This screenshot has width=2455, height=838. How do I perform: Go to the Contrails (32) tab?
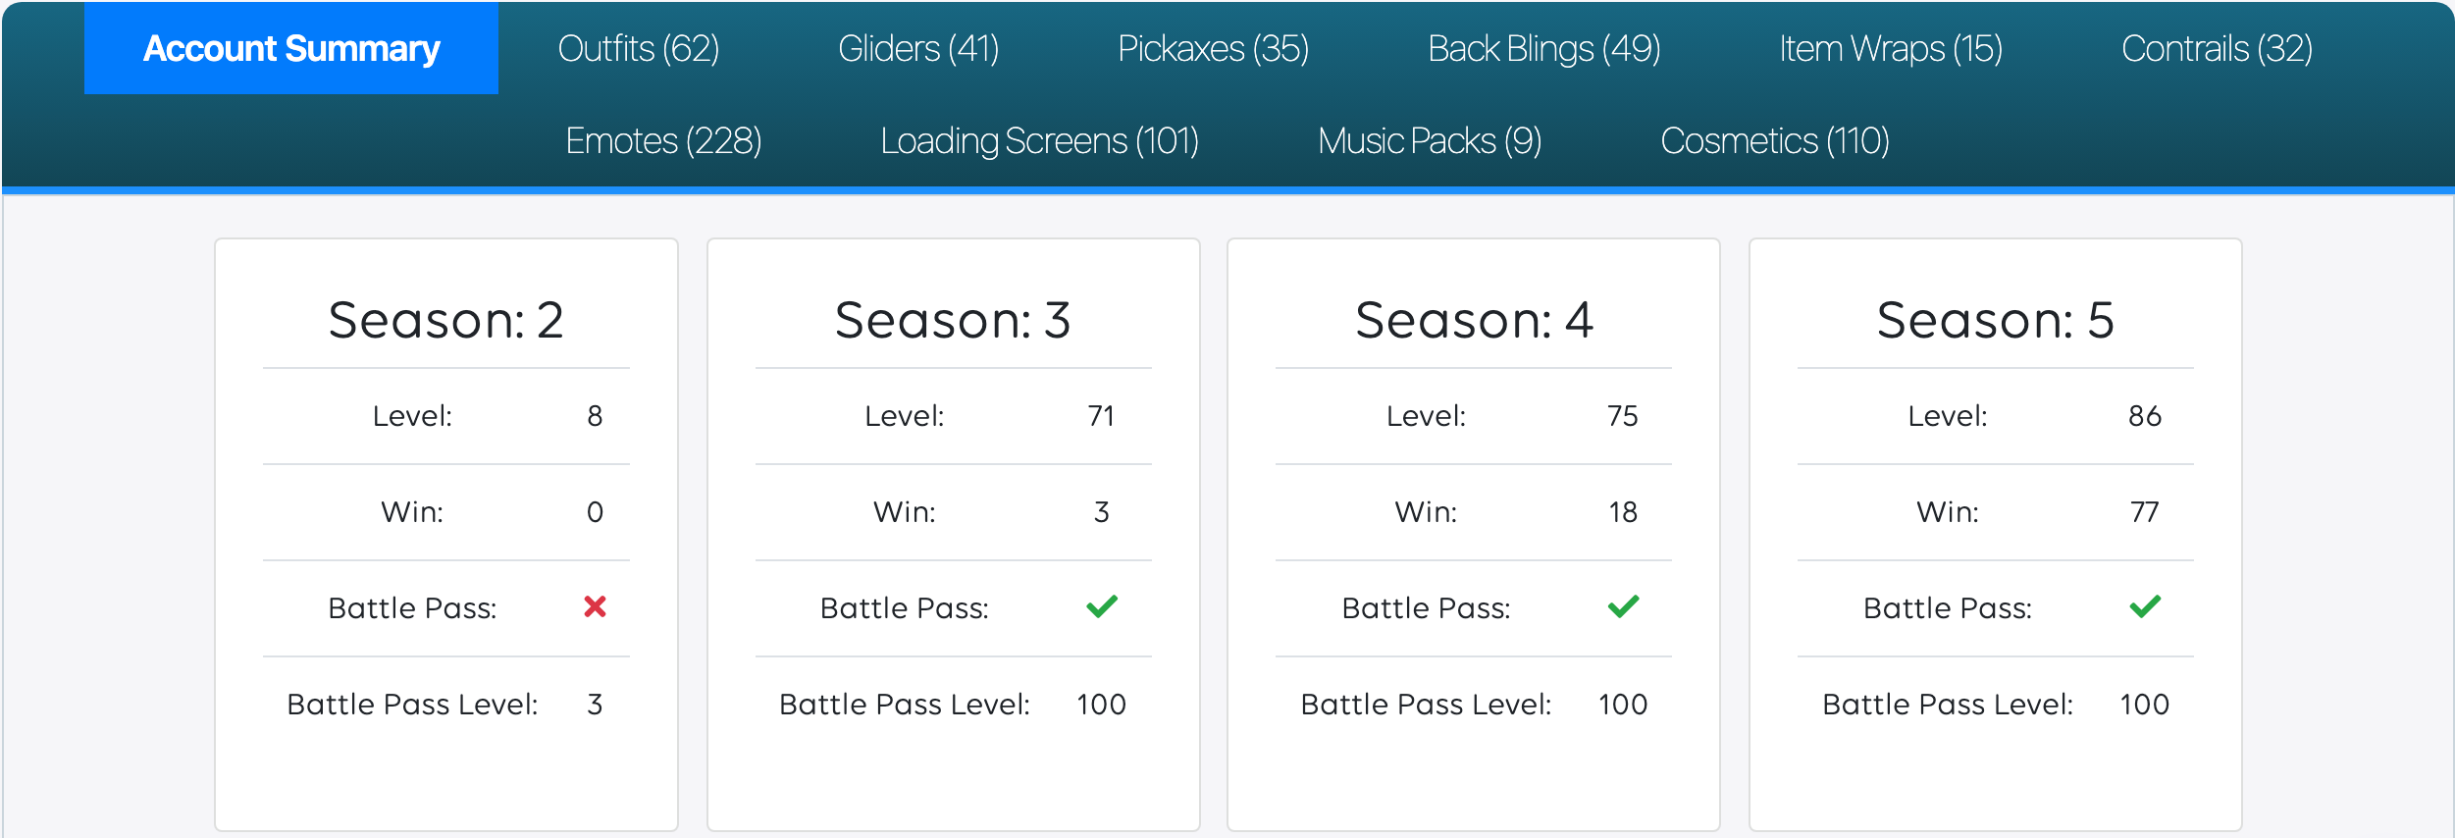click(x=2218, y=48)
